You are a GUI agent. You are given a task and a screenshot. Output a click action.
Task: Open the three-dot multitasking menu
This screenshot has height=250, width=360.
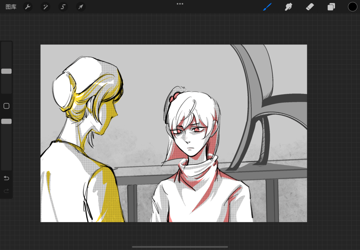pyautogui.click(x=180, y=4)
